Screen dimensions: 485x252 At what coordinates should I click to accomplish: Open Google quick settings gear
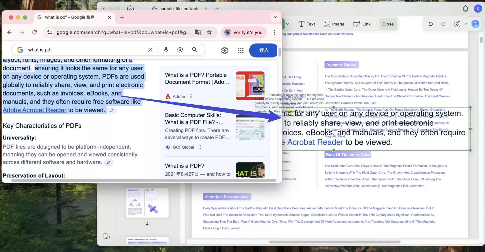coord(225,50)
